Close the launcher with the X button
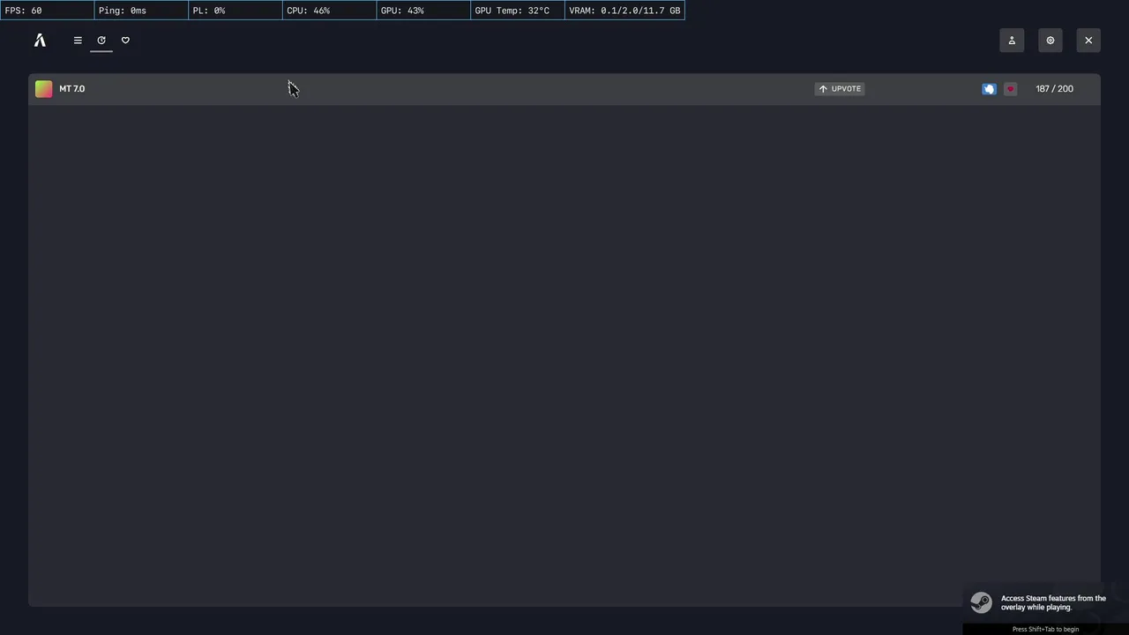 (1088, 41)
